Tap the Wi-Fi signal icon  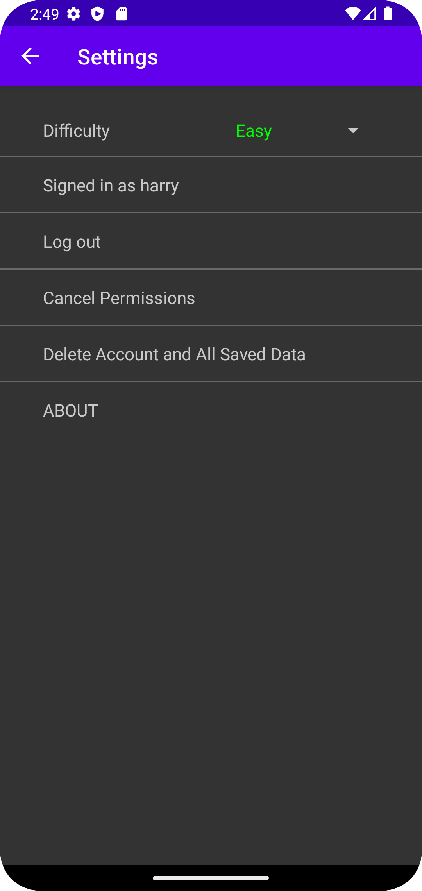pyautogui.click(x=352, y=14)
